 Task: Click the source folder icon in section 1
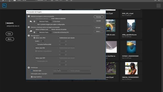31,21
